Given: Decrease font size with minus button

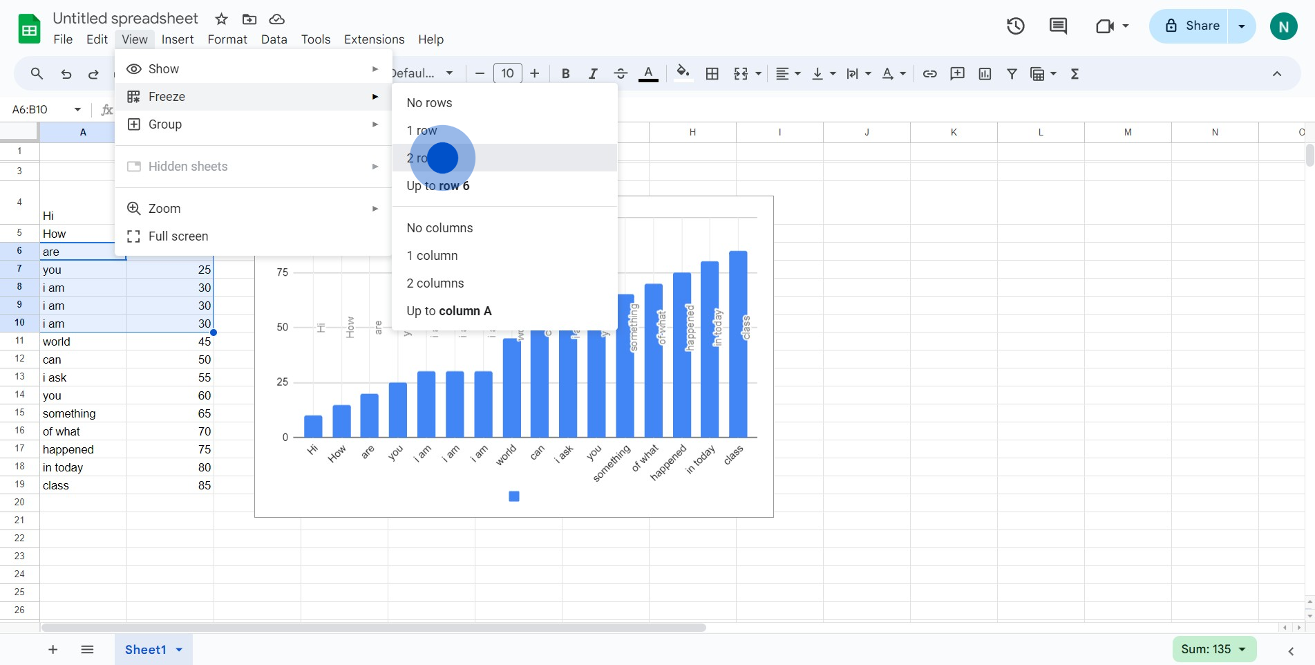Looking at the screenshot, I should click(x=480, y=73).
